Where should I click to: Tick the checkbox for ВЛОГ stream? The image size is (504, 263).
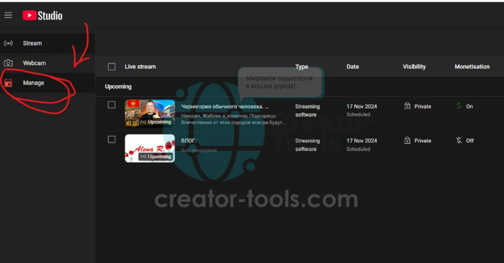coord(112,139)
